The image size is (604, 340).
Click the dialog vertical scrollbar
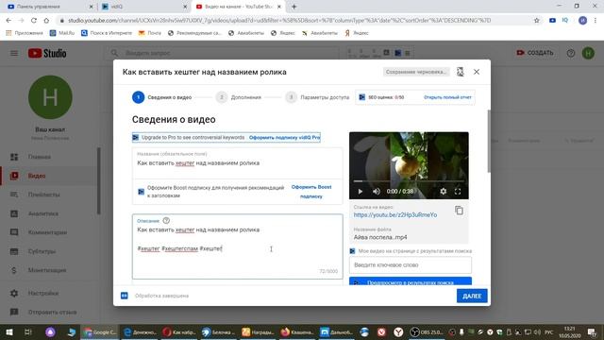(489, 141)
